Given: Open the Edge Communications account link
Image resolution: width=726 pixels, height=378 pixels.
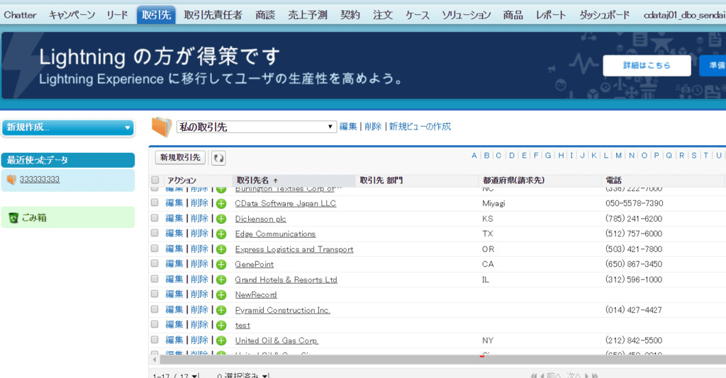Looking at the screenshot, I should coord(275,234).
